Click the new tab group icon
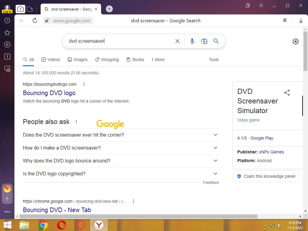Screen dimensions: 308x231 pos(30,9)
